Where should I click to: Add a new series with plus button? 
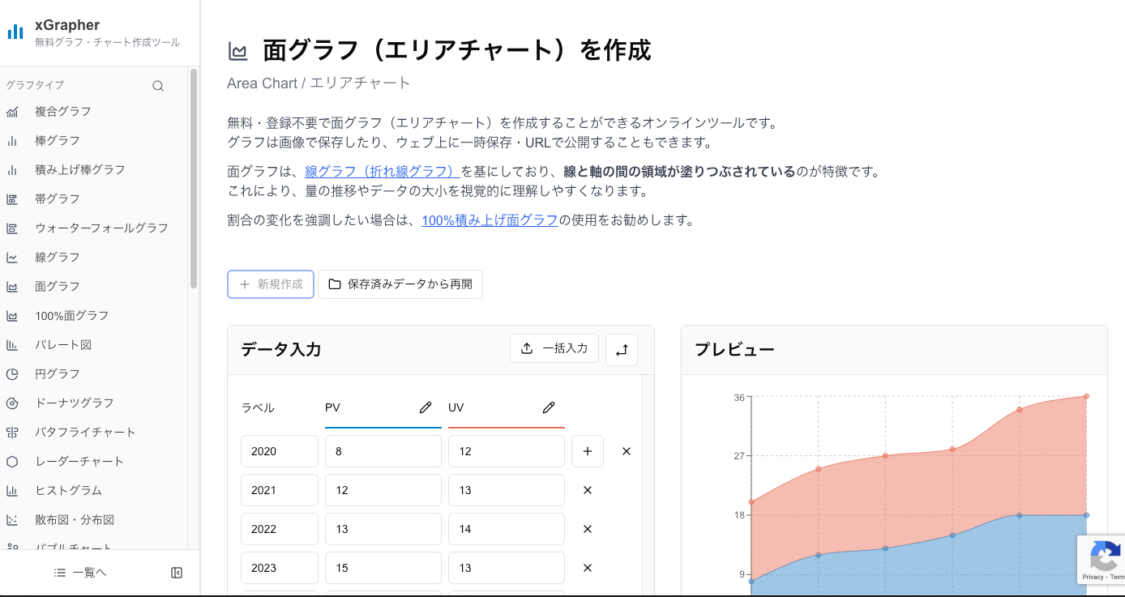tap(587, 451)
